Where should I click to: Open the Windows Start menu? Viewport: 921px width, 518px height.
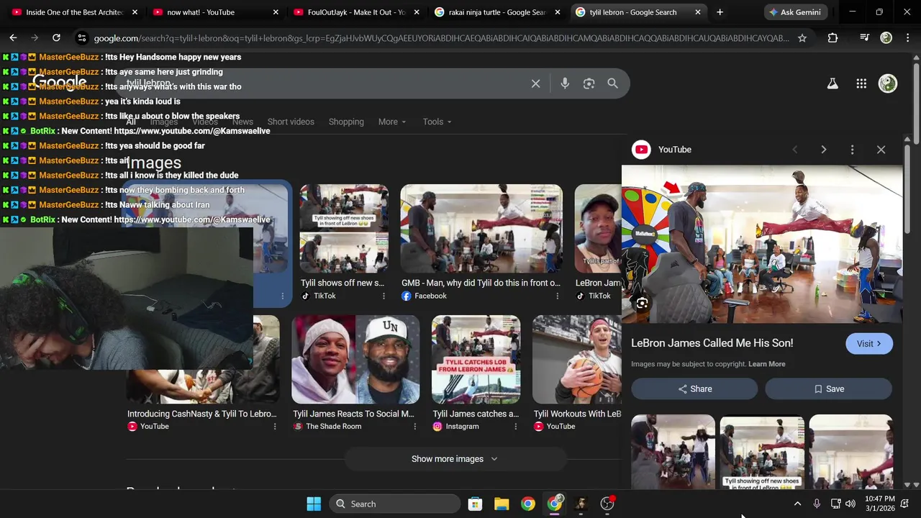(x=314, y=504)
